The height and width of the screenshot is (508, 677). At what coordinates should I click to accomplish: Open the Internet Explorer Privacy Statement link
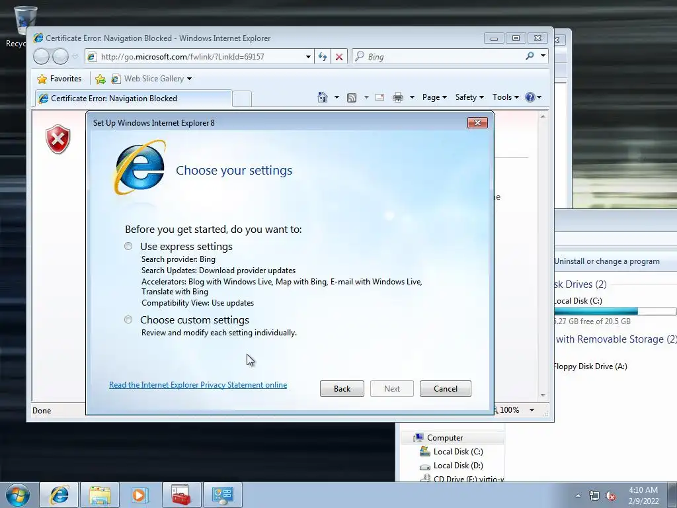198,385
